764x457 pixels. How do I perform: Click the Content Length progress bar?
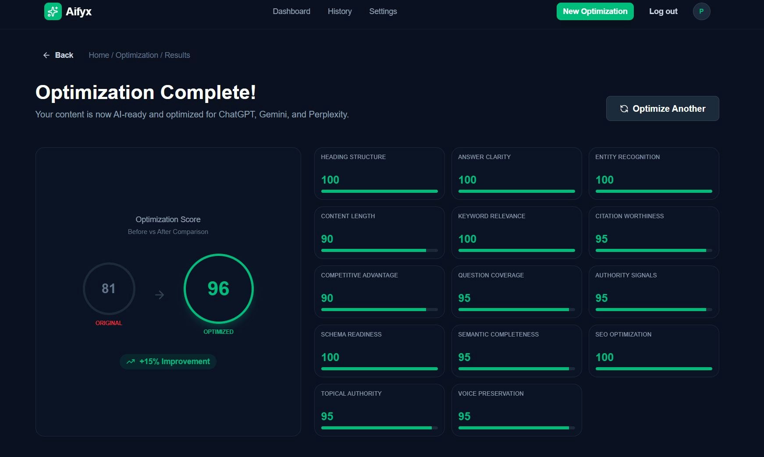[380, 251]
